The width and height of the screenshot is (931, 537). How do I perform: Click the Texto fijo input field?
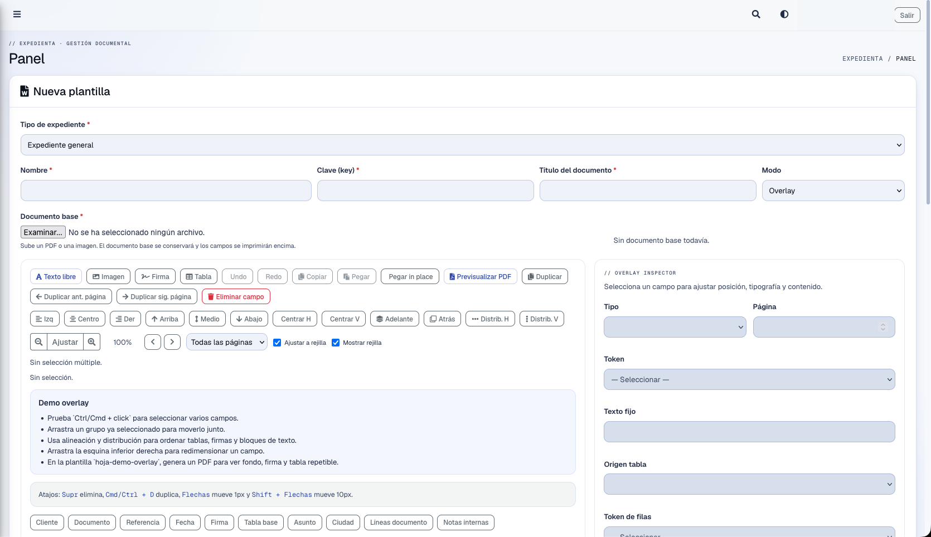[749, 432]
